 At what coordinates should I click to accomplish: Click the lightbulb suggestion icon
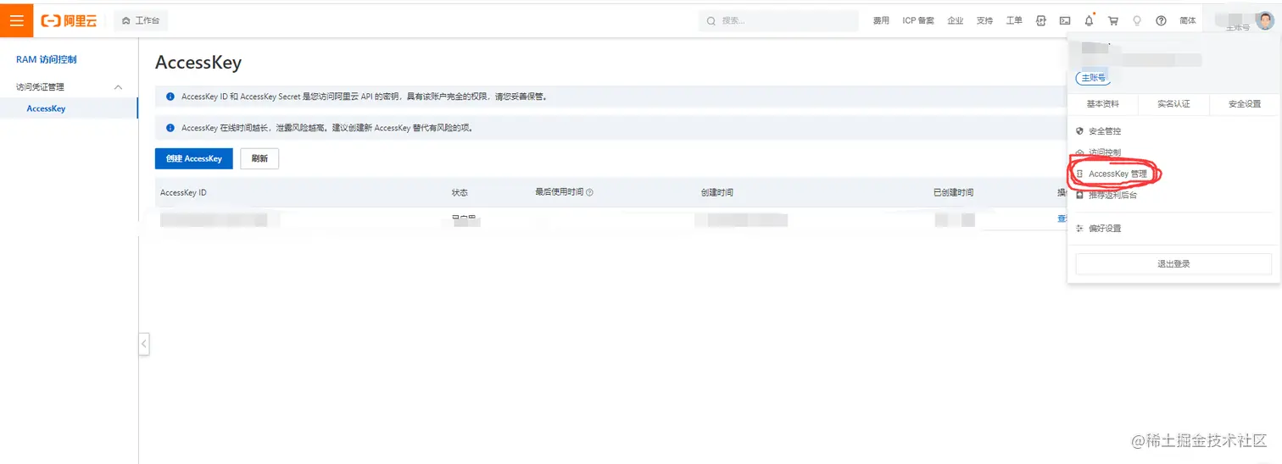tap(1137, 20)
